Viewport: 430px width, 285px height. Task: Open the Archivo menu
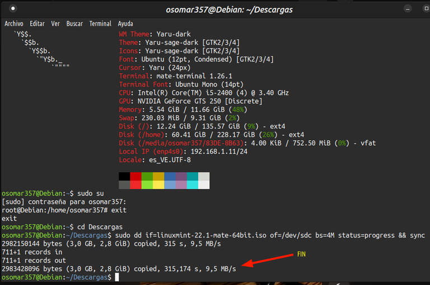click(x=13, y=24)
